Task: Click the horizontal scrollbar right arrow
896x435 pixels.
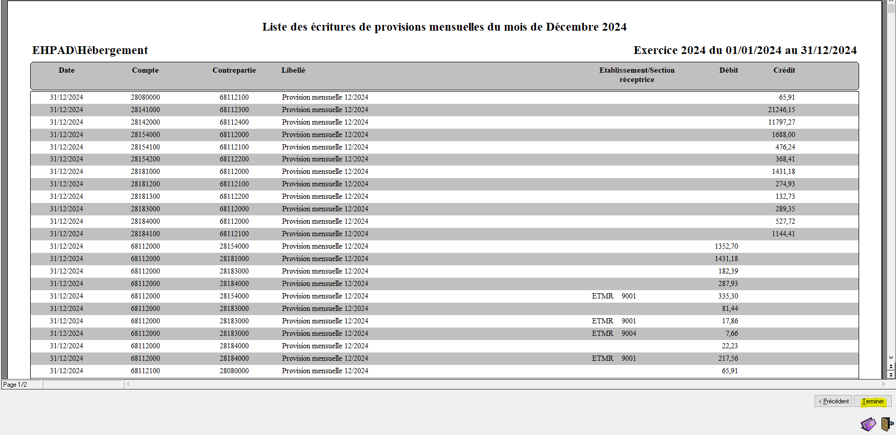Action: pyautogui.click(x=883, y=384)
